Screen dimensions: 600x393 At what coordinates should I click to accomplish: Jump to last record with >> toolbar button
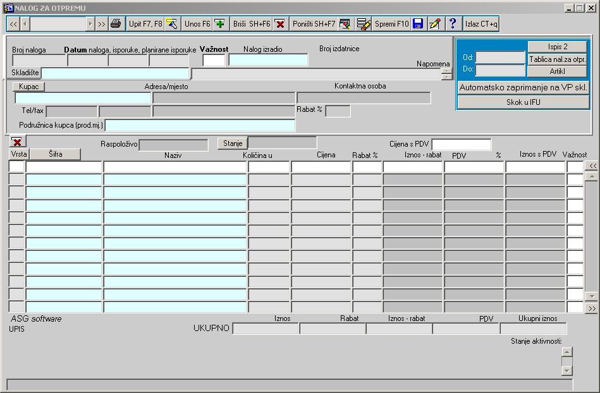click(x=101, y=24)
